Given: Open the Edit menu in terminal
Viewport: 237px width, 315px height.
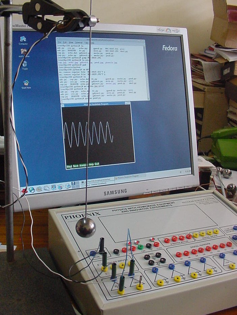Looking at the screenshot, I should point(65,42).
